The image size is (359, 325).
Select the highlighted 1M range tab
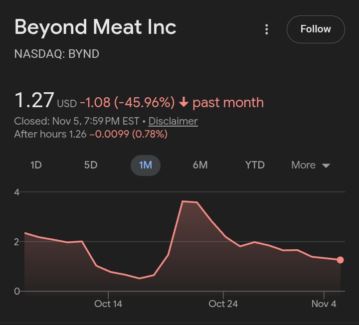point(146,165)
